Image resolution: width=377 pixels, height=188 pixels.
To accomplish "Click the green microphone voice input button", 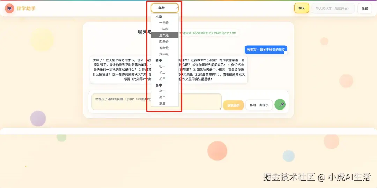I will tap(280, 104).
